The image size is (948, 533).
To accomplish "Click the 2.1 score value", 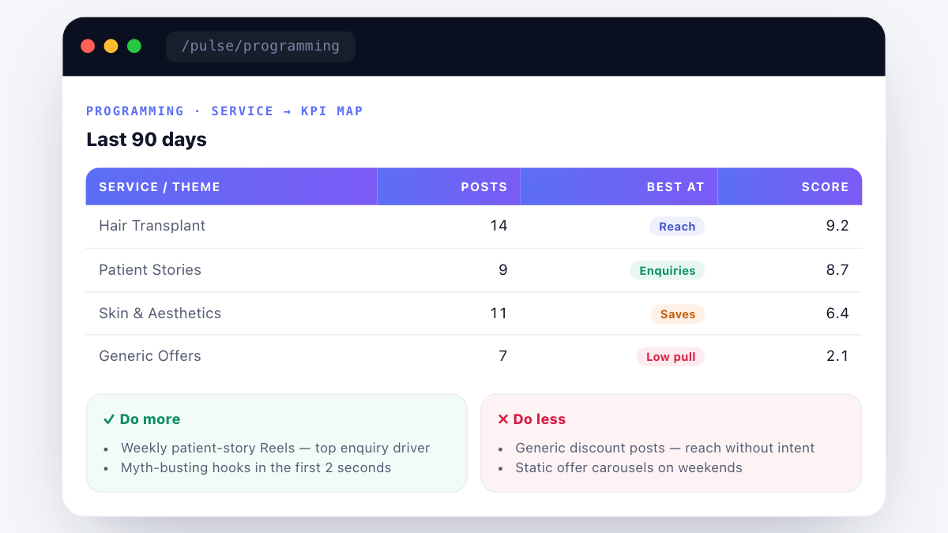I will point(837,356).
